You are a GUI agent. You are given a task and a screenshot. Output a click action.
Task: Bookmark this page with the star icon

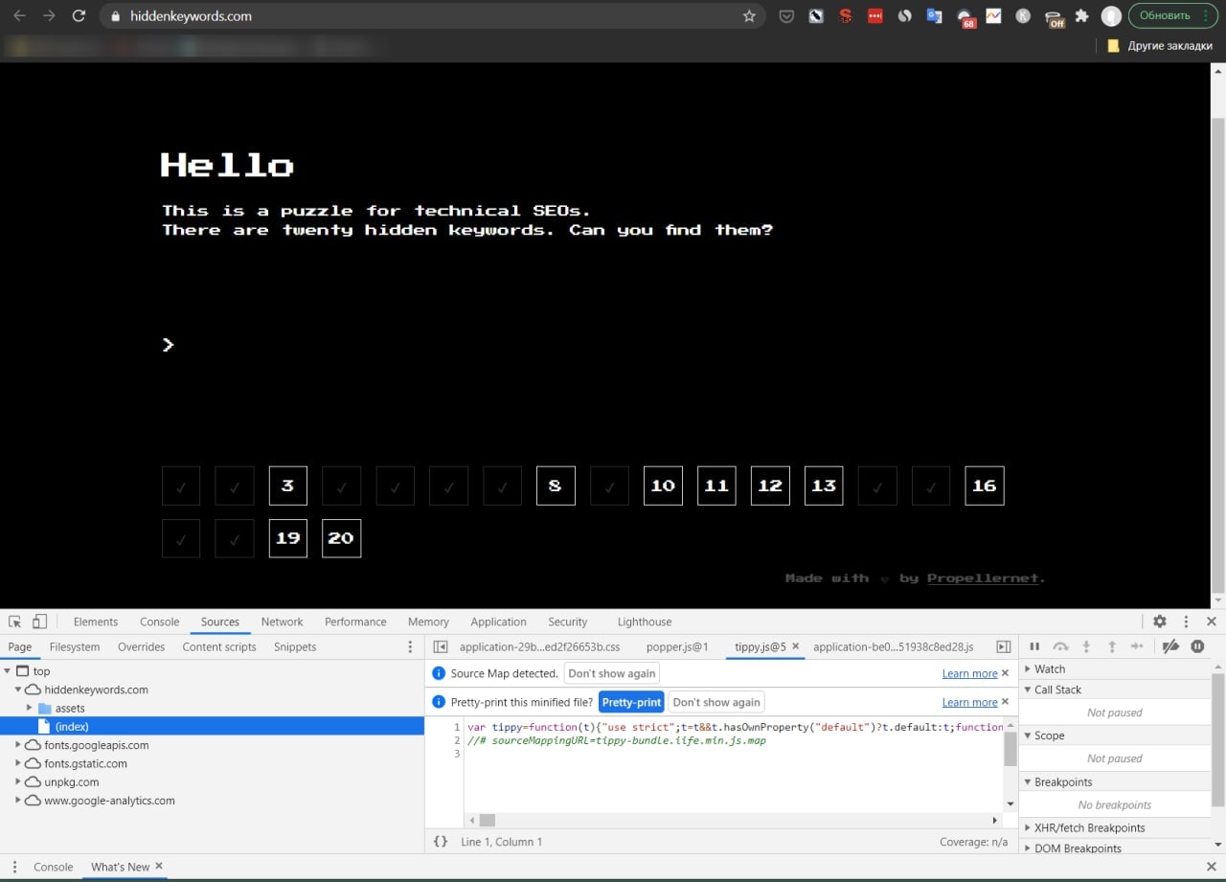tap(749, 16)
